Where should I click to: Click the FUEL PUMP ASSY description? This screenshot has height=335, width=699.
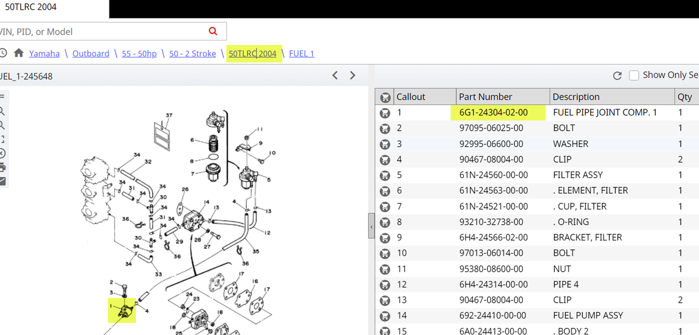tap(589, 316)
